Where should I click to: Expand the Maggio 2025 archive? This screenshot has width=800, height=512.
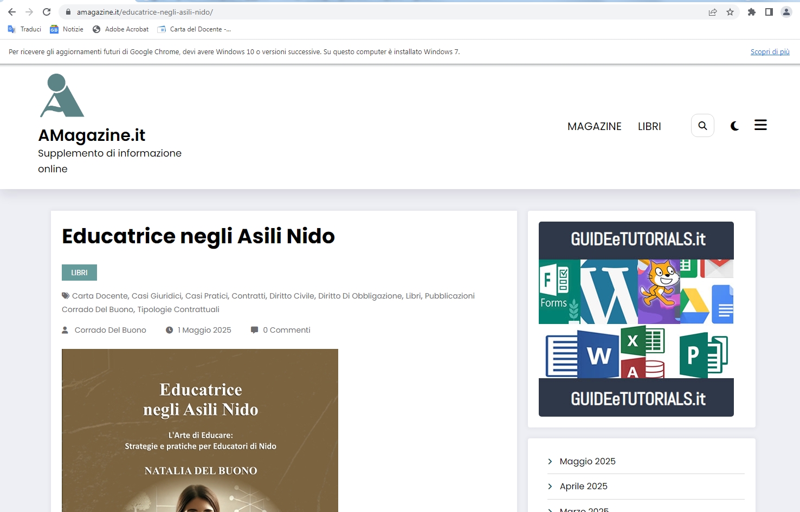[x=588, y=461]
